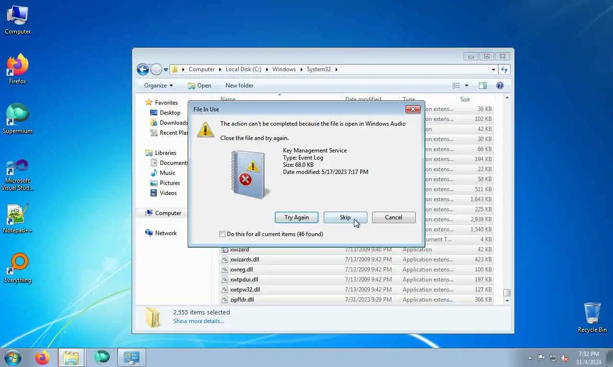Select Network in the navigation pane
Viewport: 613px width, 367px height.
(x=166, y=233)
